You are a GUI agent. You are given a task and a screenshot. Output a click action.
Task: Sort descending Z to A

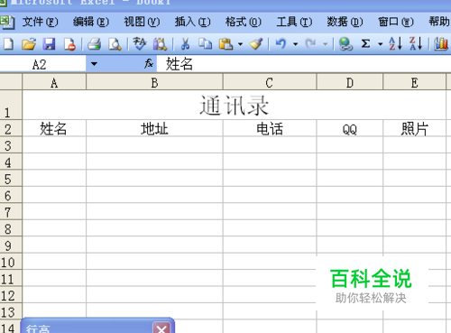tap(416, 44)
